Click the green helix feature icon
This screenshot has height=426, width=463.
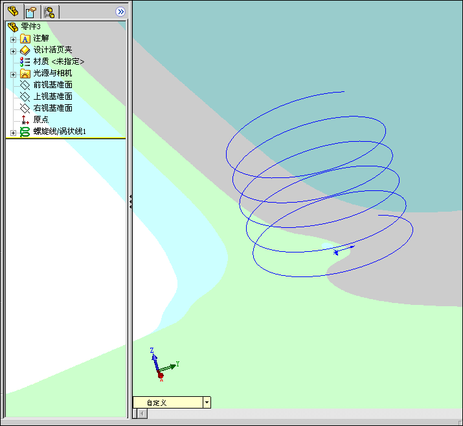25,131
